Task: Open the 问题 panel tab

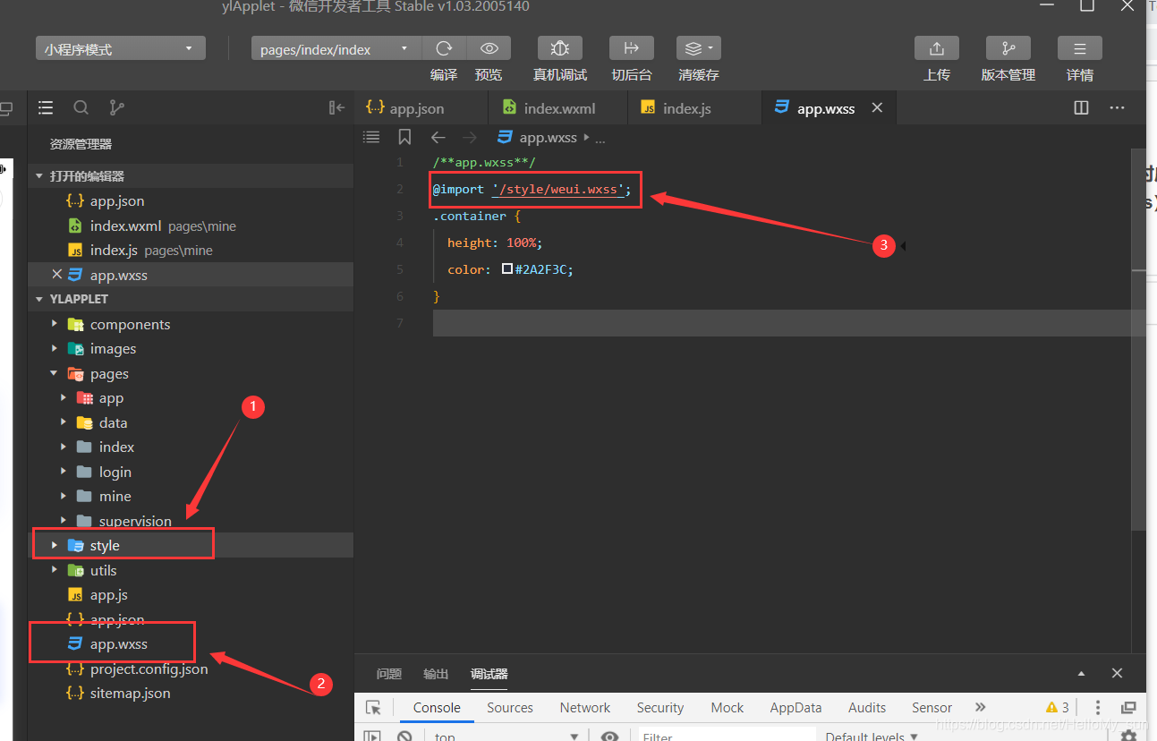Action: tap(389, 674)
